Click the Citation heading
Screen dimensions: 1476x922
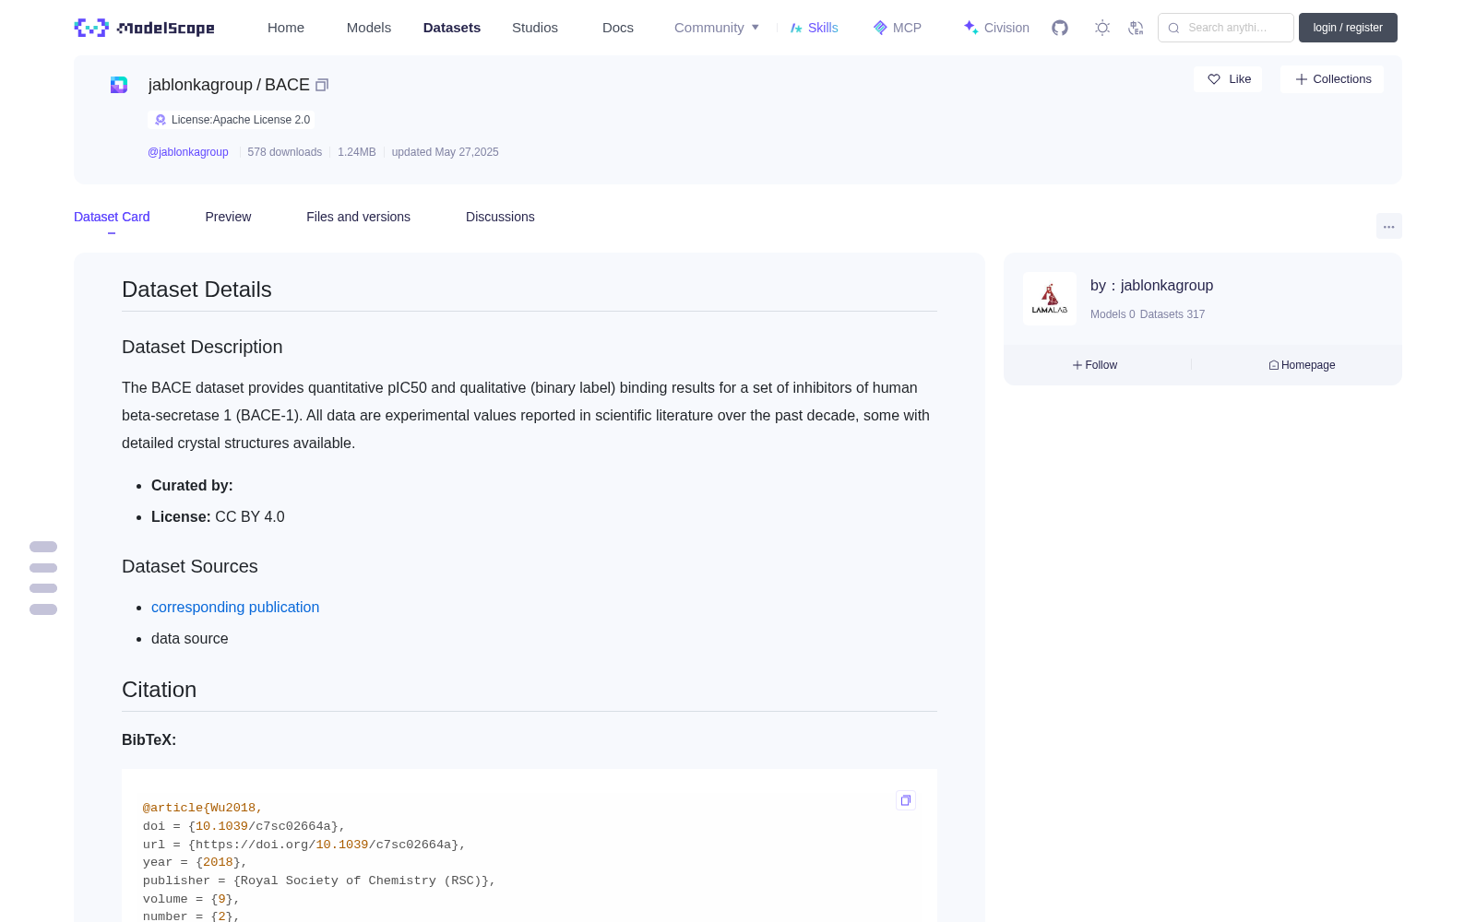pos(159,690)
